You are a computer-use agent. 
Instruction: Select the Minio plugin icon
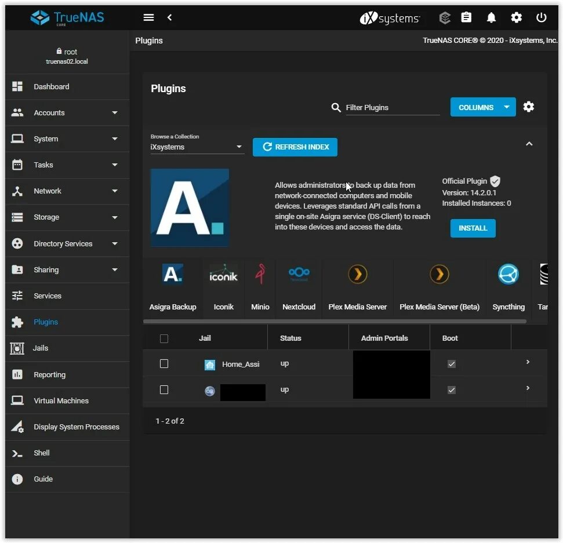[x=260, y=274]
